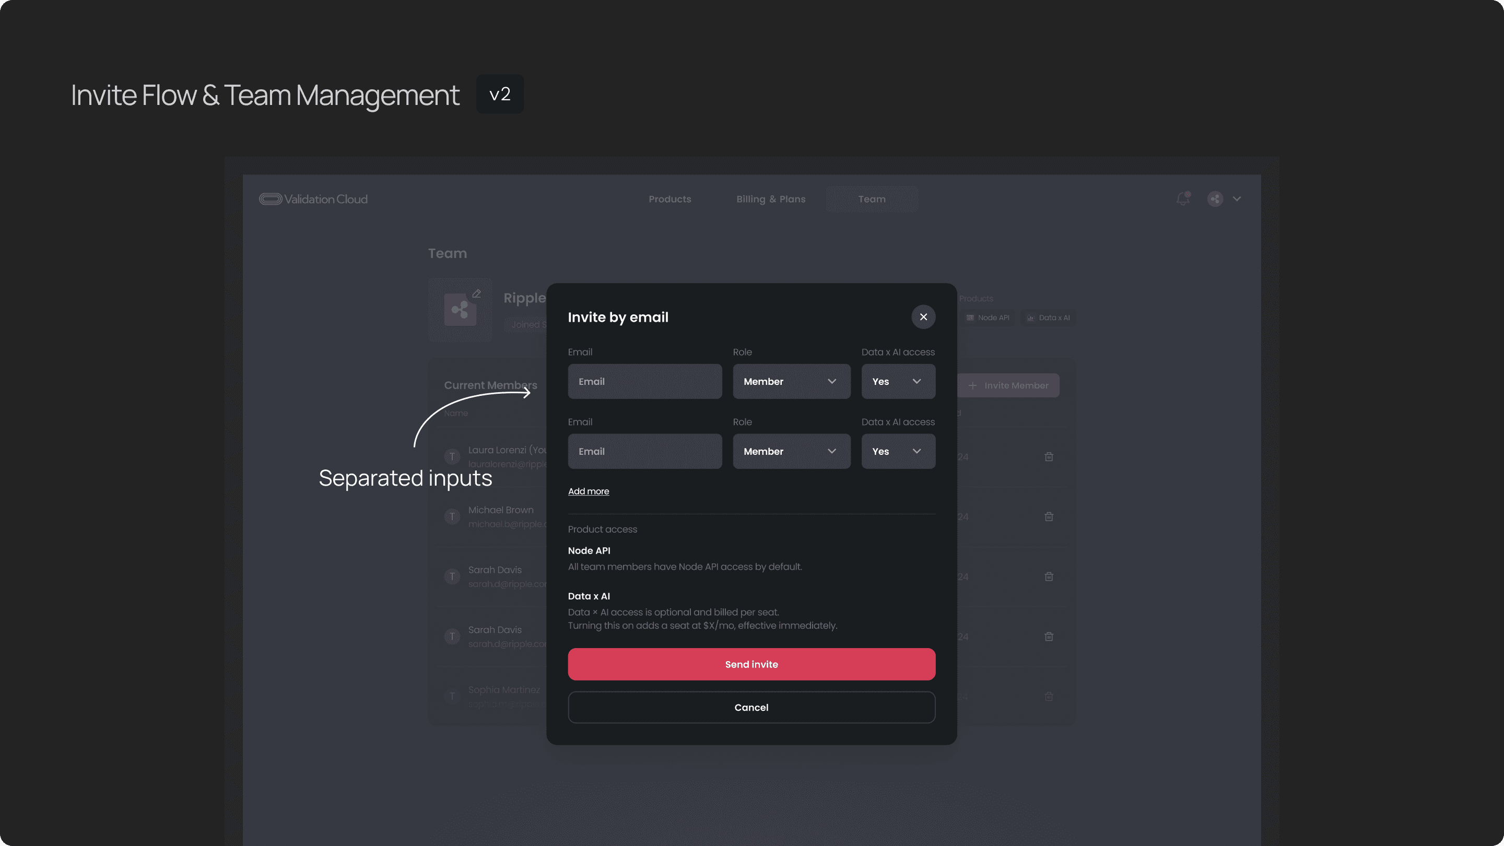Delete Laura Lorenzi with trash icon
The width and height of the screenshot is (1504, 846).
(x=1049, y=456)
